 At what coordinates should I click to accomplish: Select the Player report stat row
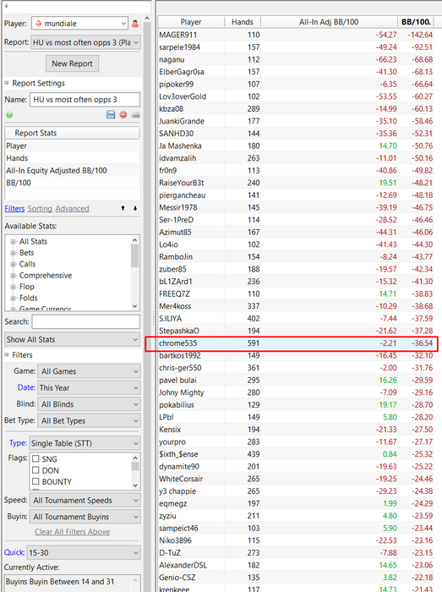tap(72, 145)
